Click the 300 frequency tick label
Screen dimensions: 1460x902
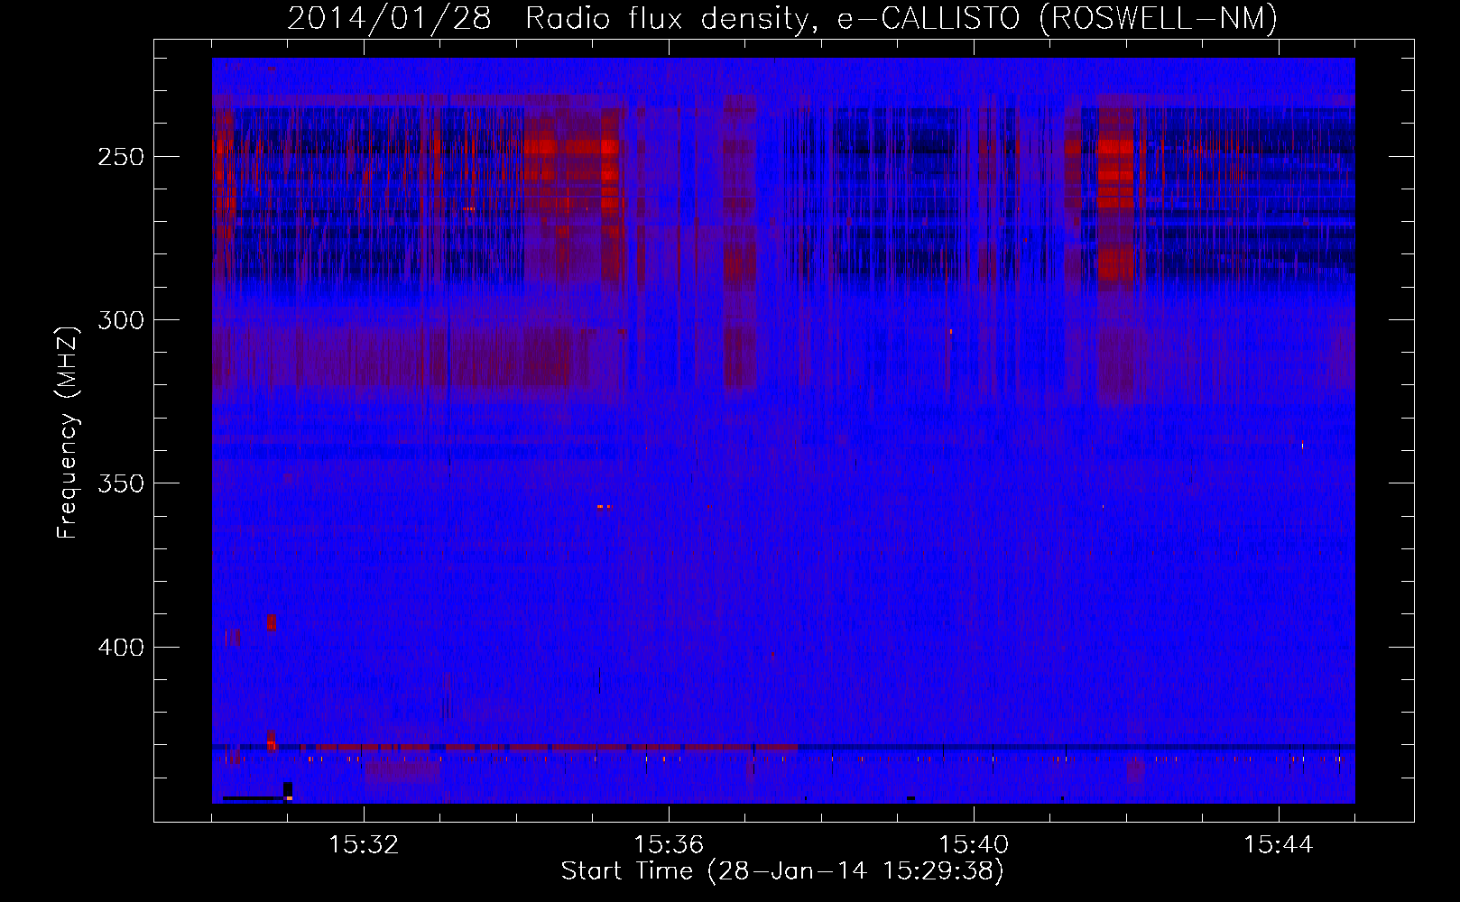(121, 320)
